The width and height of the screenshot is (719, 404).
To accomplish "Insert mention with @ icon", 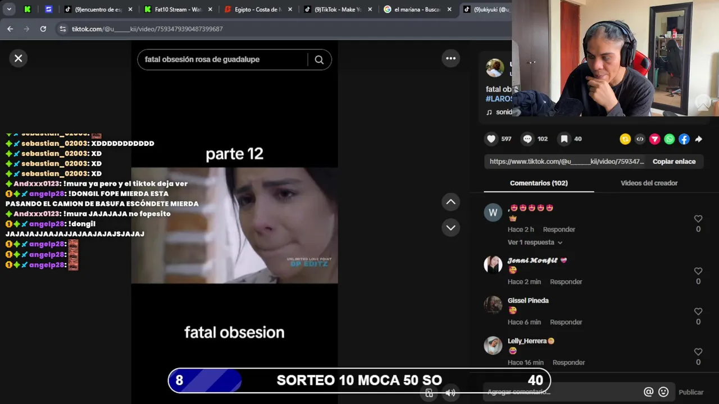I will pyautogui.click(x=648, y=392).
